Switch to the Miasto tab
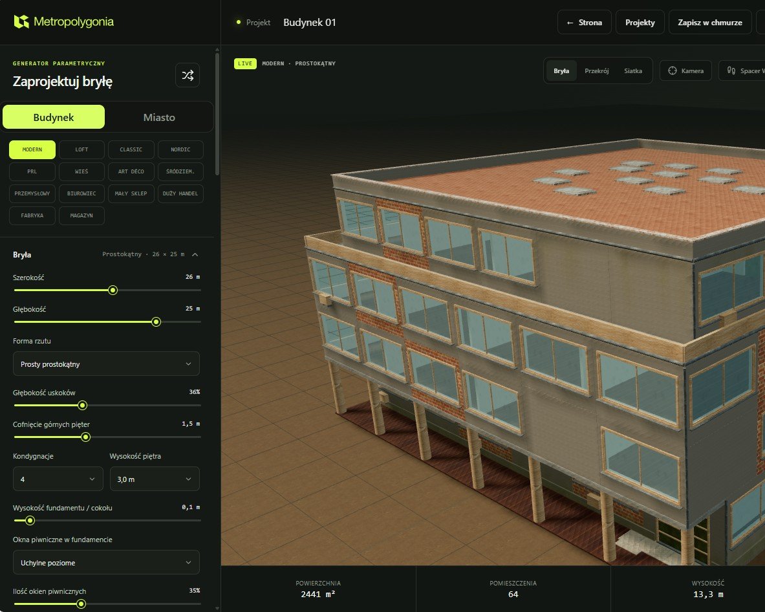 pos(159,117)
